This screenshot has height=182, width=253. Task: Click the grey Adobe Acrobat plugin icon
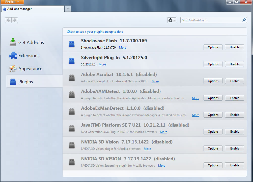point(72,78)
